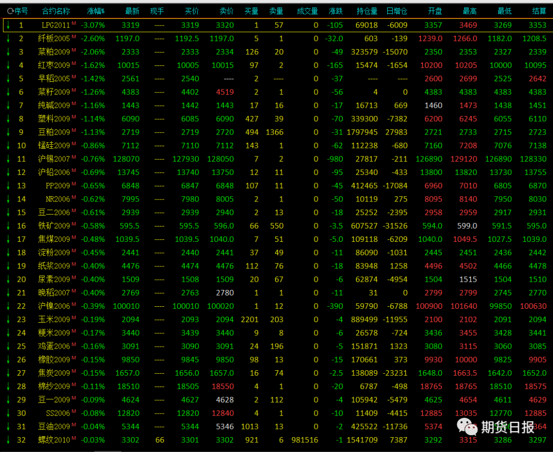Click the 日增仓 column header

397,11
